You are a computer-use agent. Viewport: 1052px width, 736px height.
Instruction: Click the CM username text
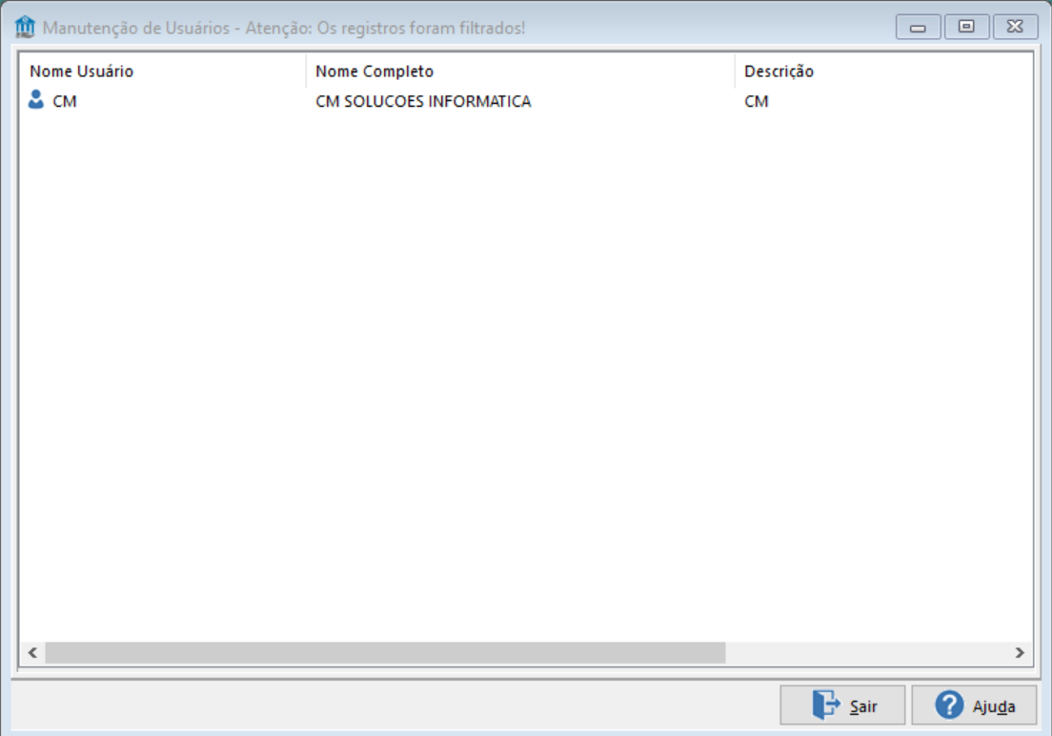pos(65,101)
